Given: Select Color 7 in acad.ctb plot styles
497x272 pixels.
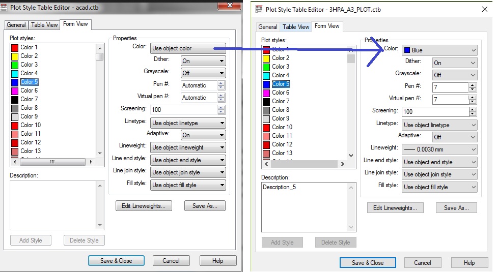Looking at the screenshot, I should [x=29, y=99].
